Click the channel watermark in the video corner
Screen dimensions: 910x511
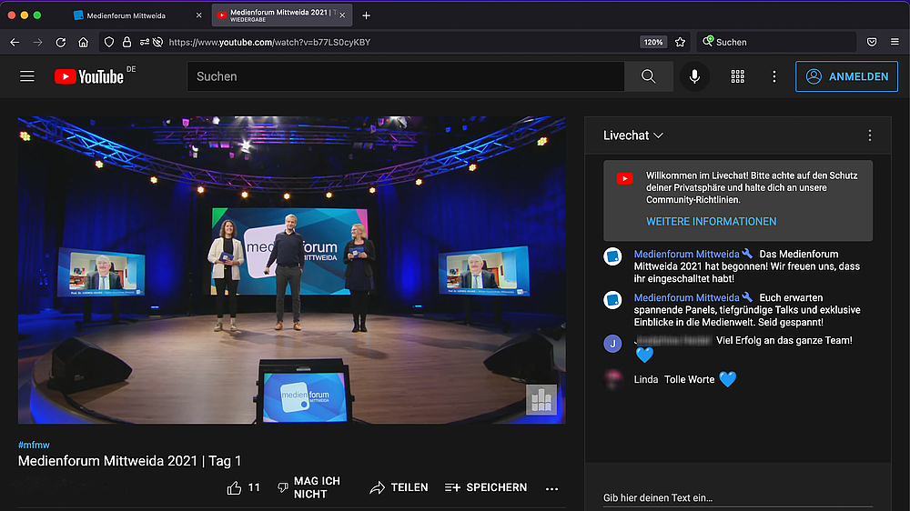point(541,400)
